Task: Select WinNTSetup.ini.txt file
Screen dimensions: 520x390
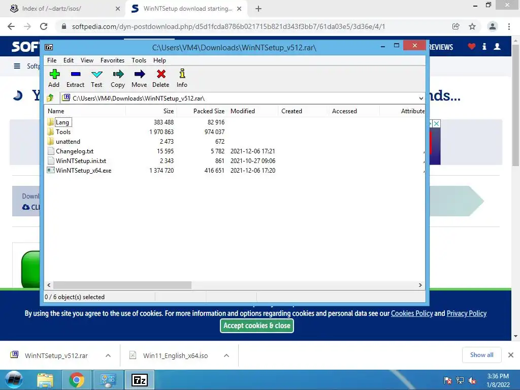Action: [x=81, y=161]
